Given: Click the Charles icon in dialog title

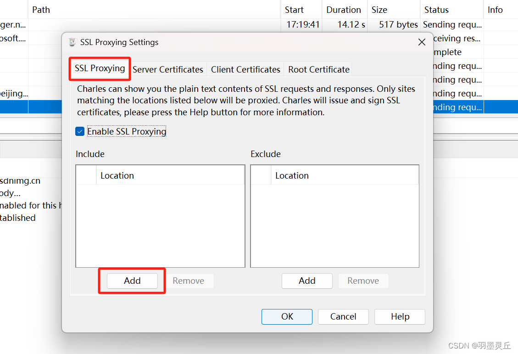Looking at the screenshot, I should [x=72, y=42].
